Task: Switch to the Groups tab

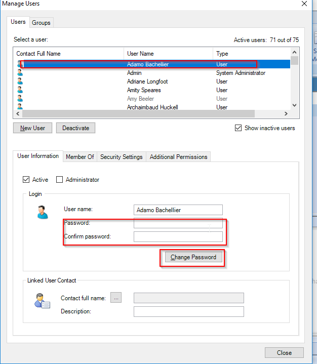Action: 42,23
